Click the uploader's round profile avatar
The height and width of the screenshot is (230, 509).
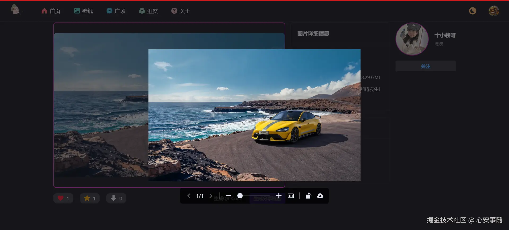(x=412, y=39)
